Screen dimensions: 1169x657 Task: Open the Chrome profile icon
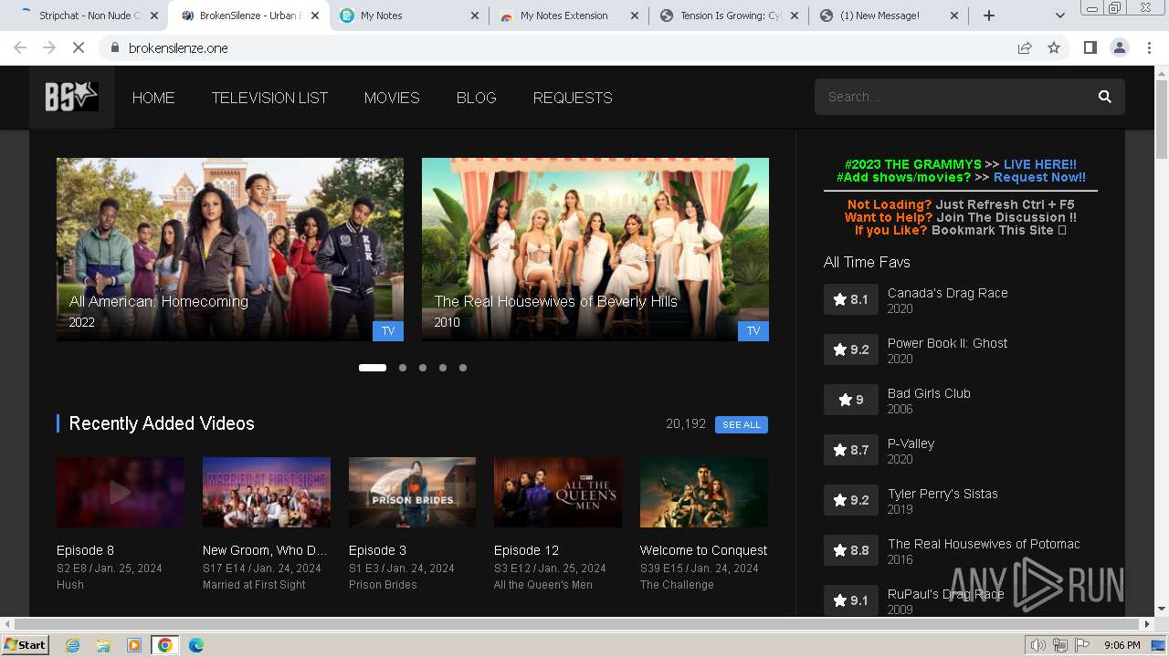[x=1119, y=47]
